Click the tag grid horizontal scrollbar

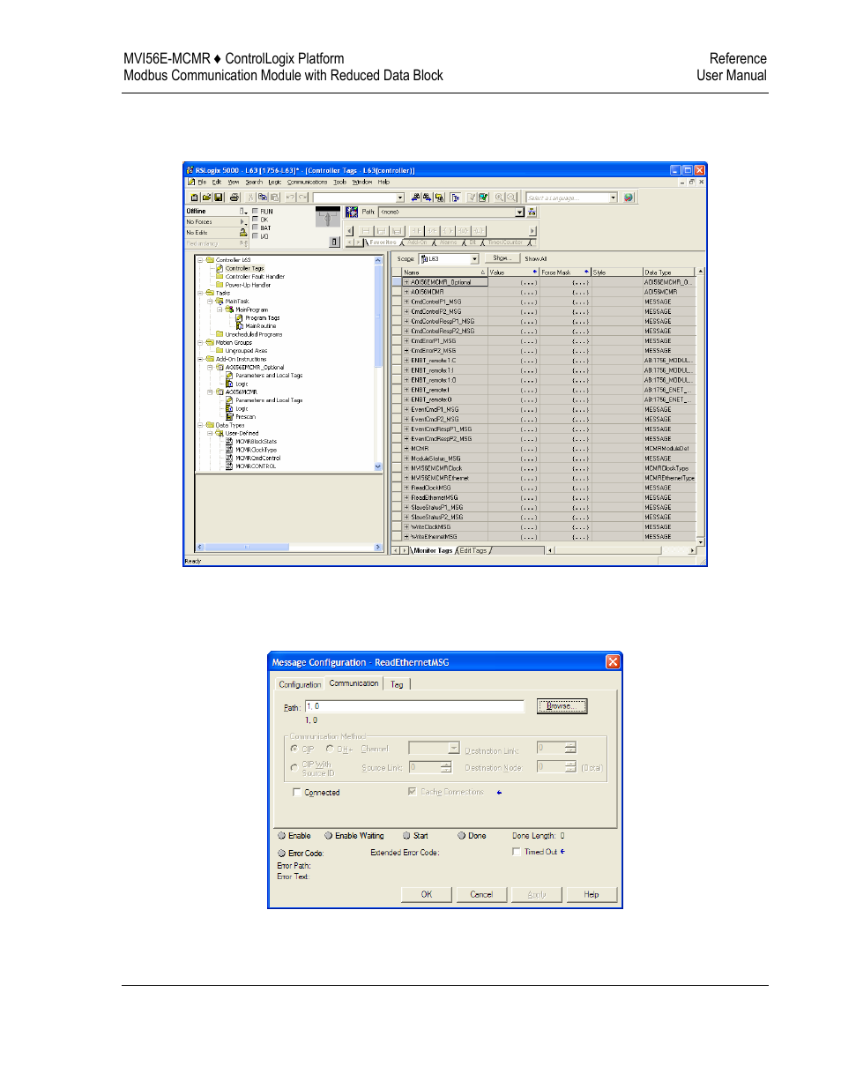[621, 550]
